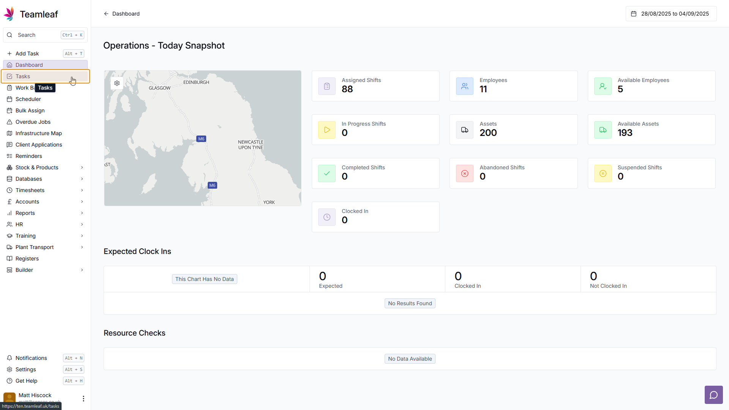This screenshot has width=729, height=410.
Task: Open Scheduler from the sidebar
Action: [28, 99]
